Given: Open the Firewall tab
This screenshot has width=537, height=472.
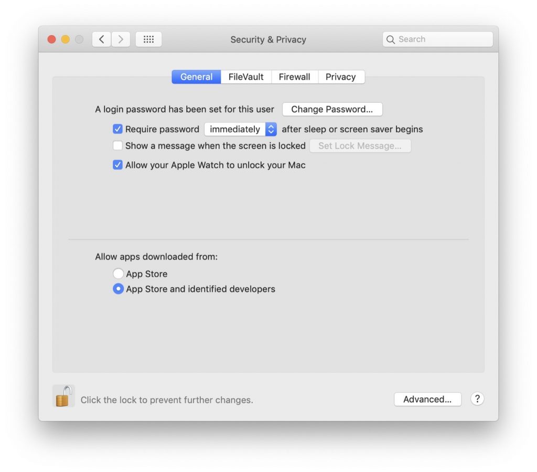Looking at the screenshot, I should 295,77.
